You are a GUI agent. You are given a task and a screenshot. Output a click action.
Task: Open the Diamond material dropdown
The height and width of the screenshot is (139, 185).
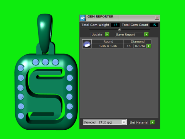click(124, 122)
